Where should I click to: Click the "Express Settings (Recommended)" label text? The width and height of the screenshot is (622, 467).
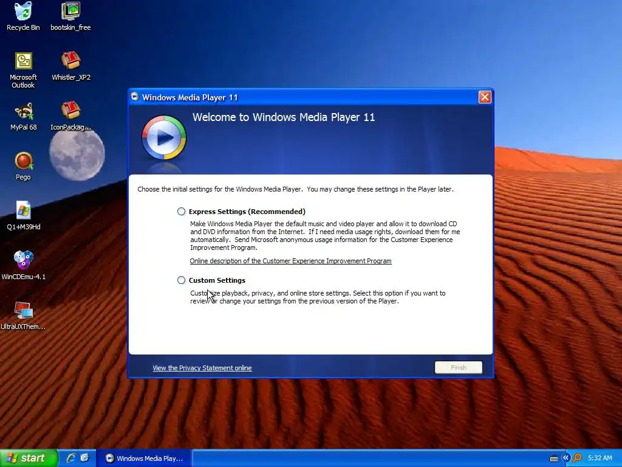(x=247, y=212)
